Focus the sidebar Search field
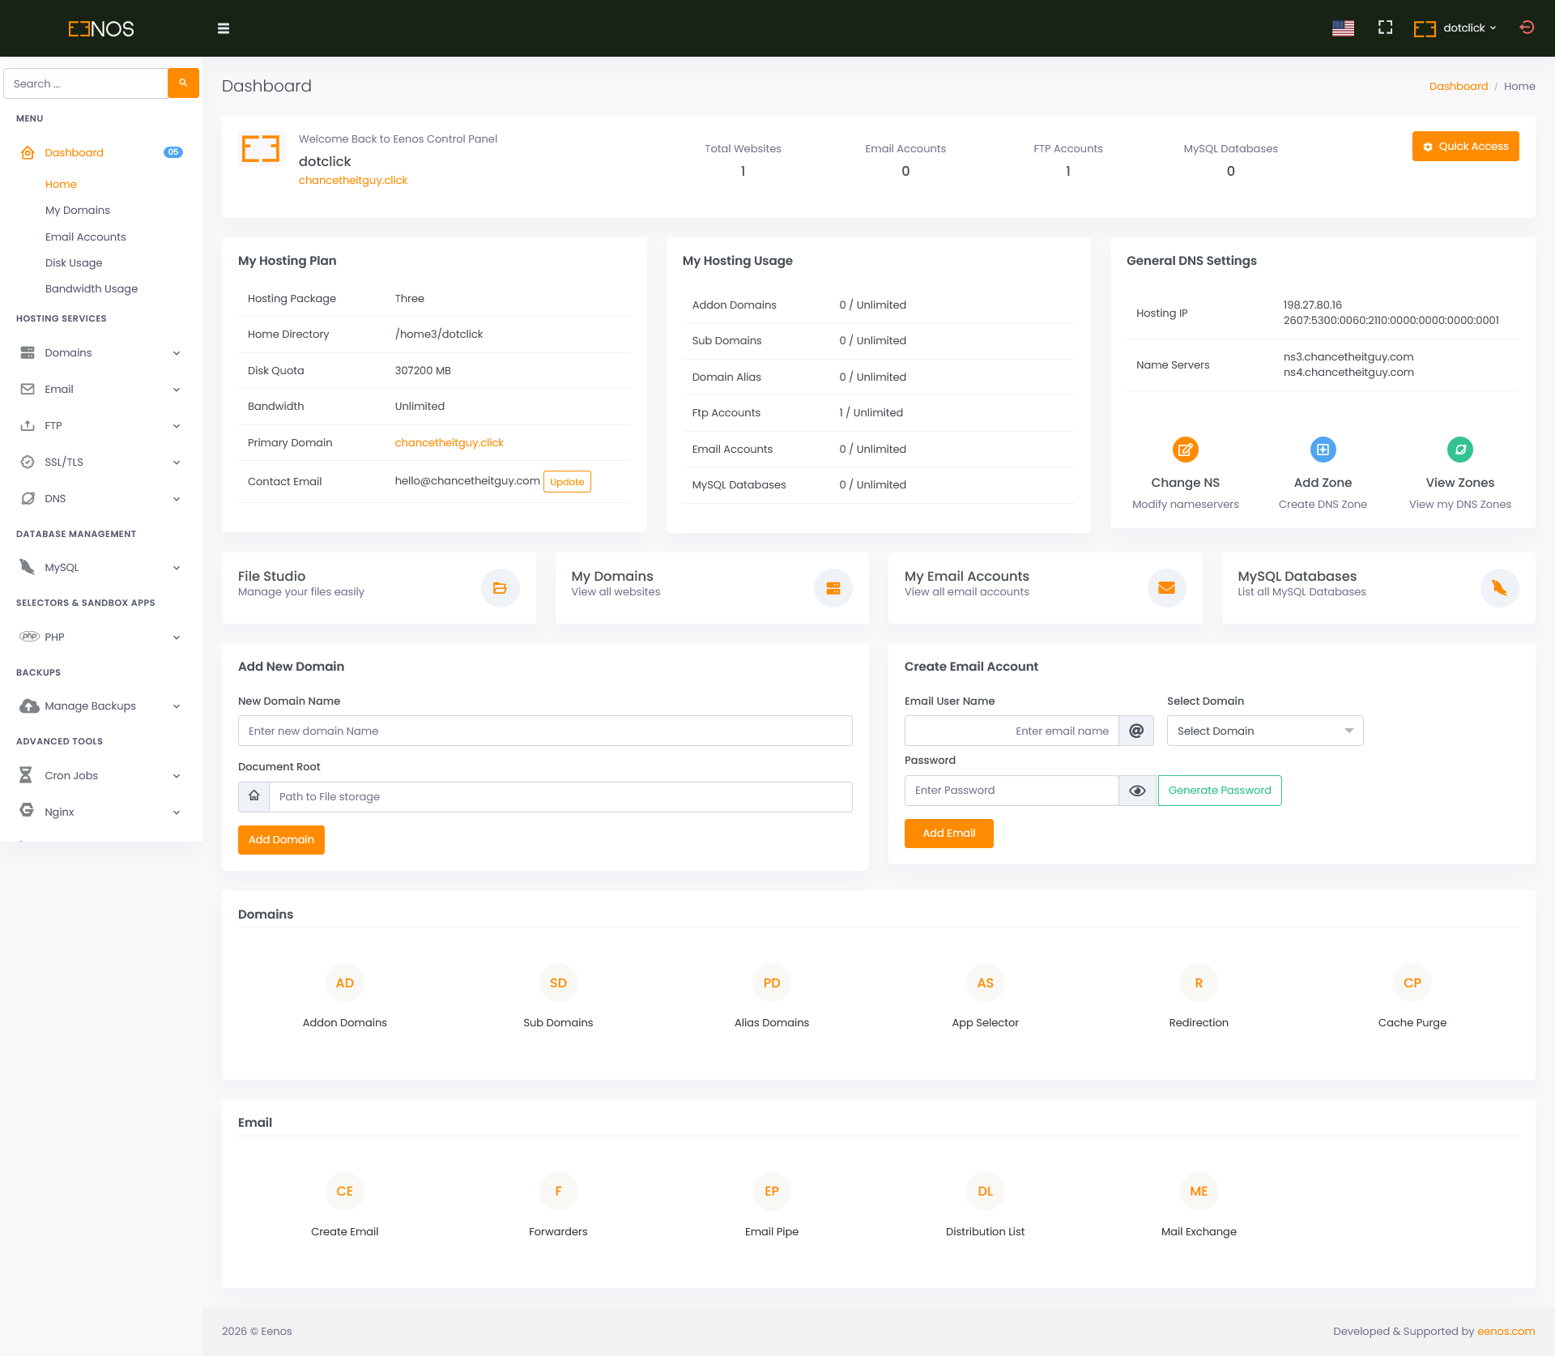This screenshot has width=1555, height=1356. 86,83
